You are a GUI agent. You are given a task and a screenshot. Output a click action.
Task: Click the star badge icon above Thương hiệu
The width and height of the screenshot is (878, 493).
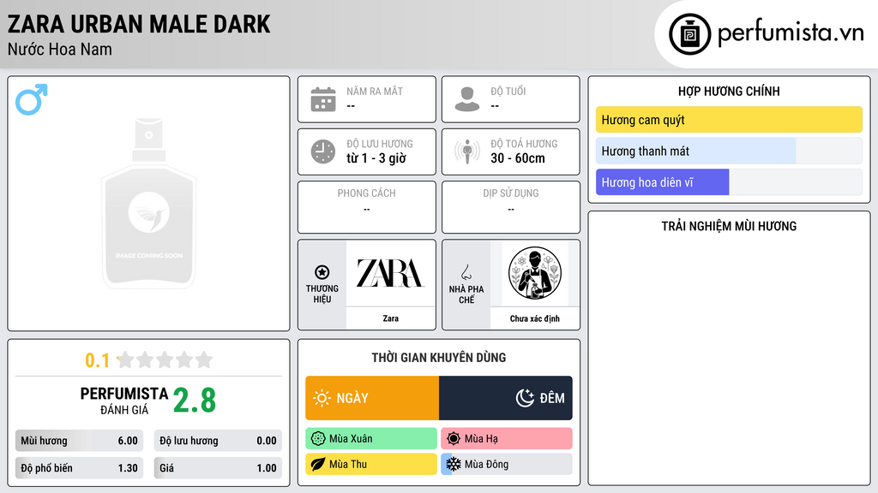pyautogui.click(x=322, y=272)
